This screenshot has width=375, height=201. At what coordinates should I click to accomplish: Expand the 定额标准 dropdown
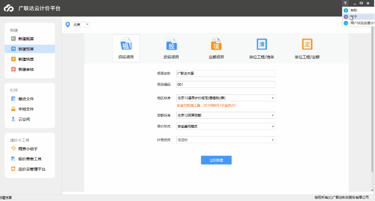pos(226,115)
